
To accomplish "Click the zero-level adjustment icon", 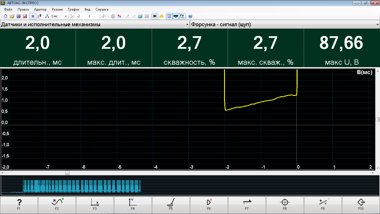I will [39, 16].
